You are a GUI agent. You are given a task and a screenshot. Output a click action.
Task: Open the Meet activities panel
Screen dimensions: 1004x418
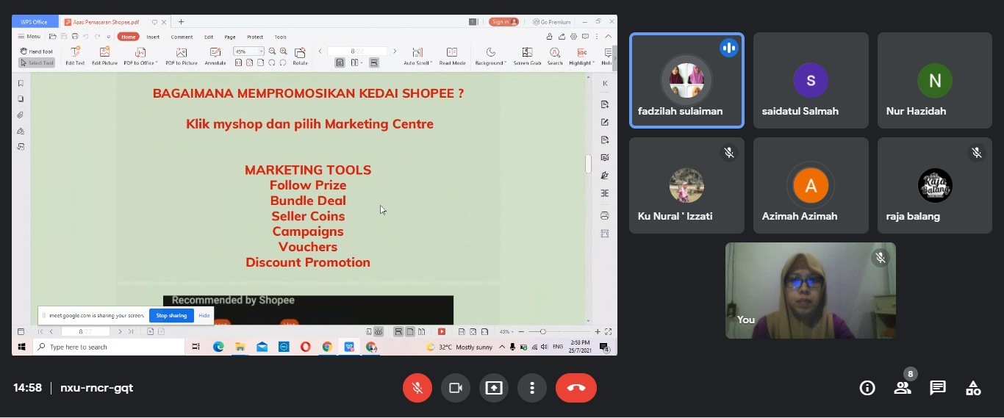point(973,388)
